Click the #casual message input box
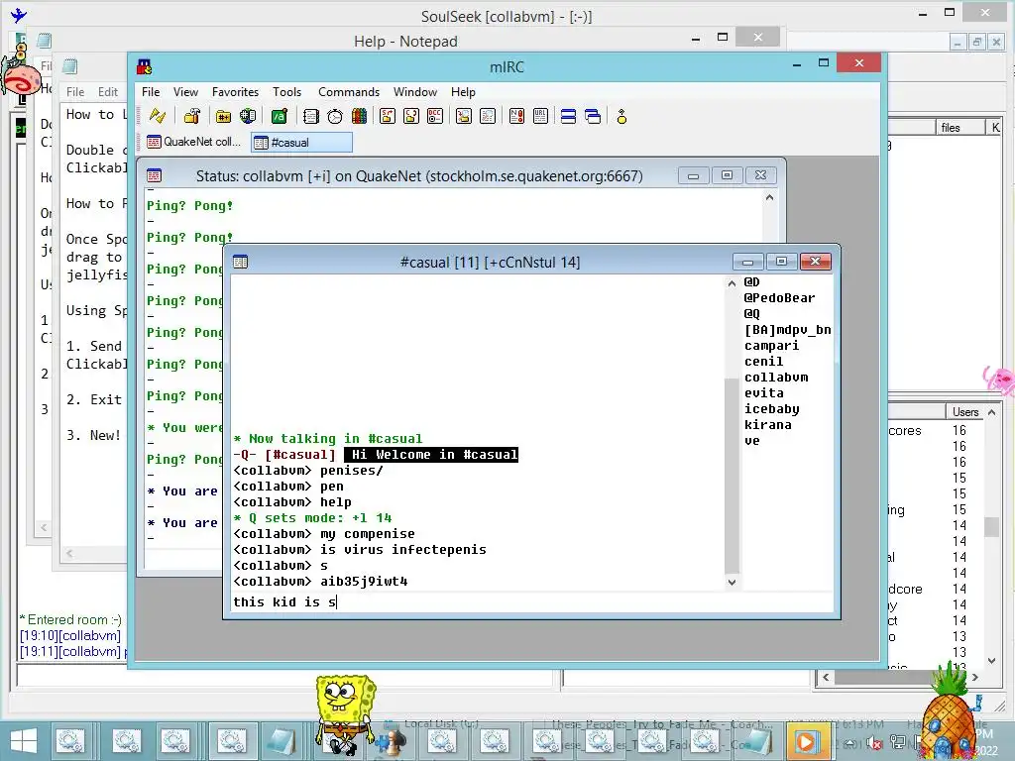 (x=532, y=601)
